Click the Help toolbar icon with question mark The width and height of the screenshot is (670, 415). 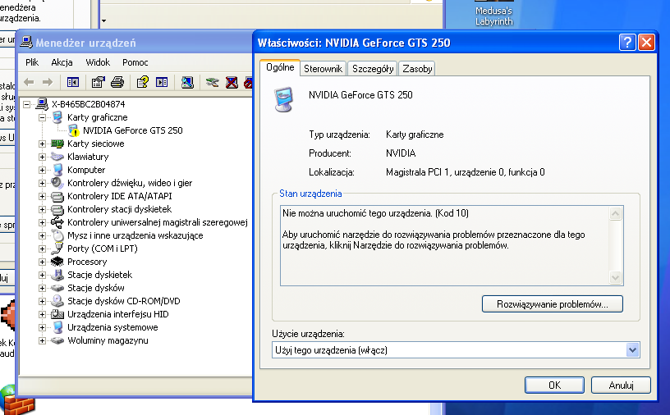[x=143, y=82]
